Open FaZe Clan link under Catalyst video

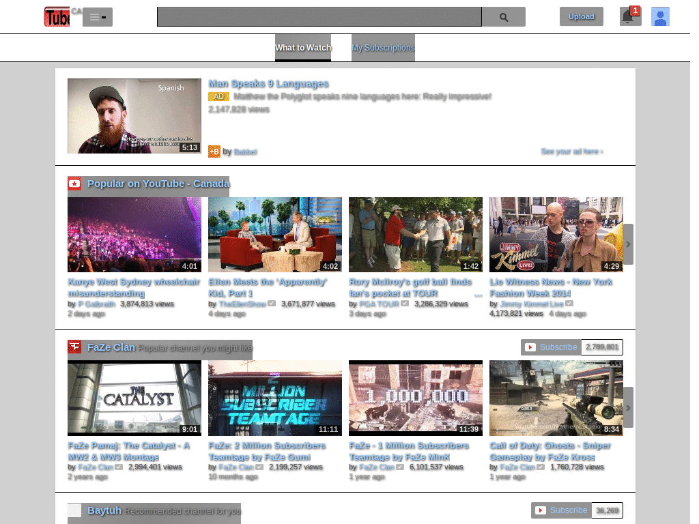pos(96,467)
